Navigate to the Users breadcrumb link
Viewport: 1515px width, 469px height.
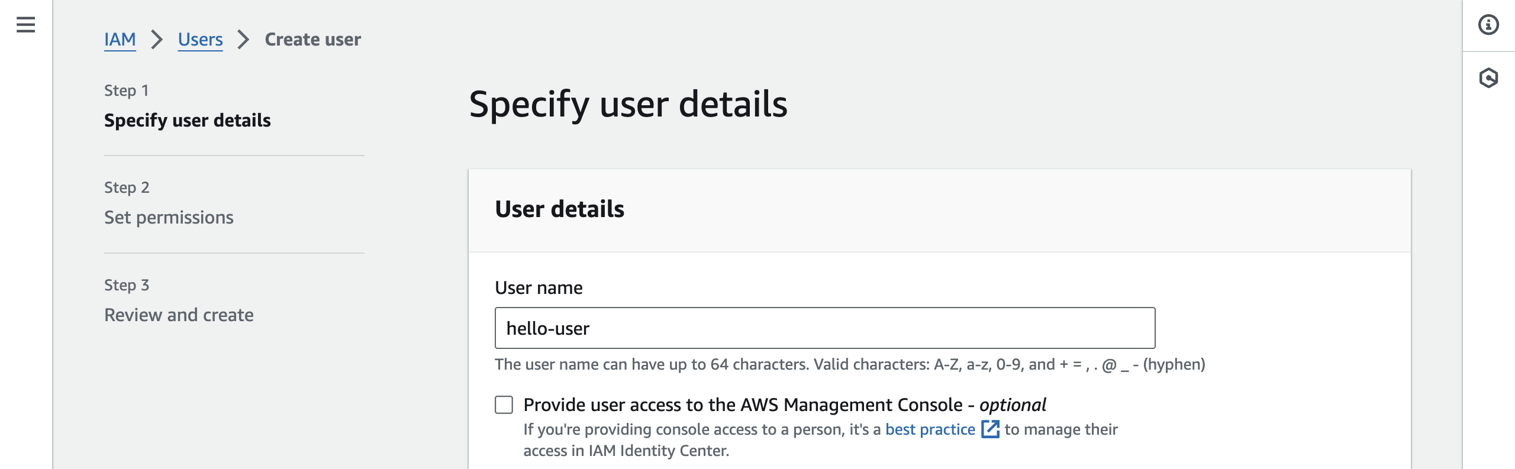coord(200,40)
